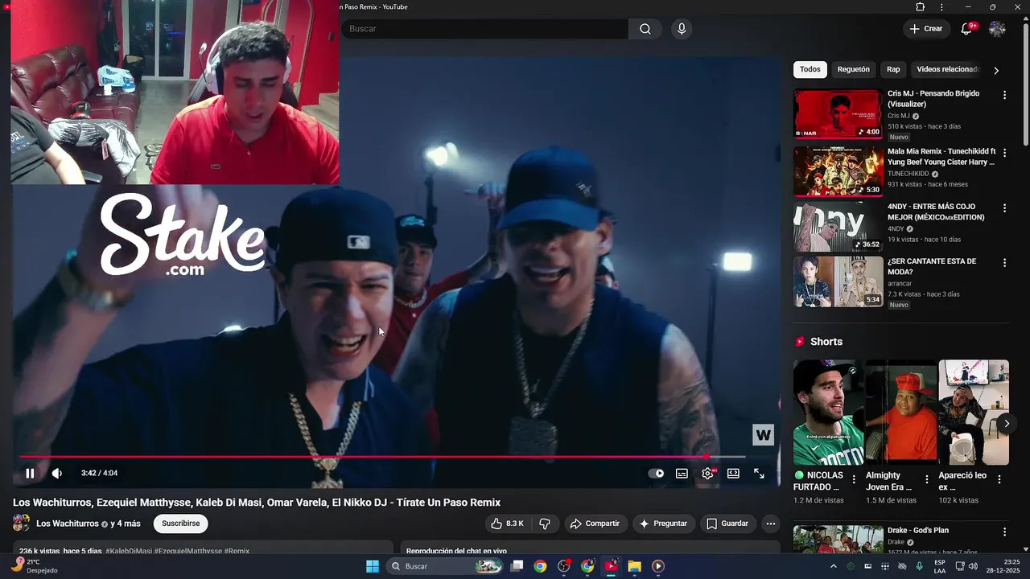
Task: Click the search magnifier button
Action: [645, 29]
